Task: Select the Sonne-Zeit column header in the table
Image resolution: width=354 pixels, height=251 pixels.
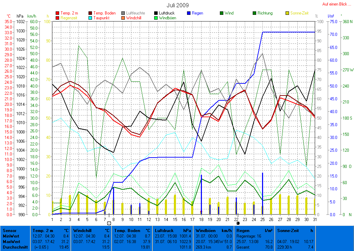Action: [288, 230]
